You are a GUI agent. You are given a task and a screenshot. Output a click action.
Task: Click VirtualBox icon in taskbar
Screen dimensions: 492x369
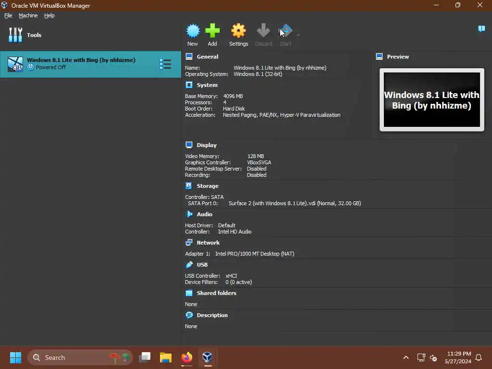click(x=207, y=357)
